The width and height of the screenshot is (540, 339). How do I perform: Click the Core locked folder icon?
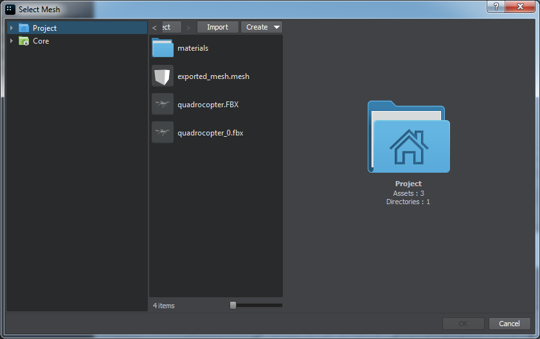coord(24,41)
